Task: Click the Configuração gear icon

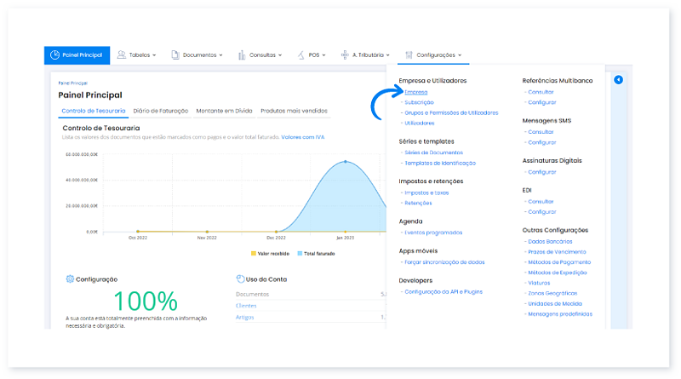Action: click(x=69, y=279)
